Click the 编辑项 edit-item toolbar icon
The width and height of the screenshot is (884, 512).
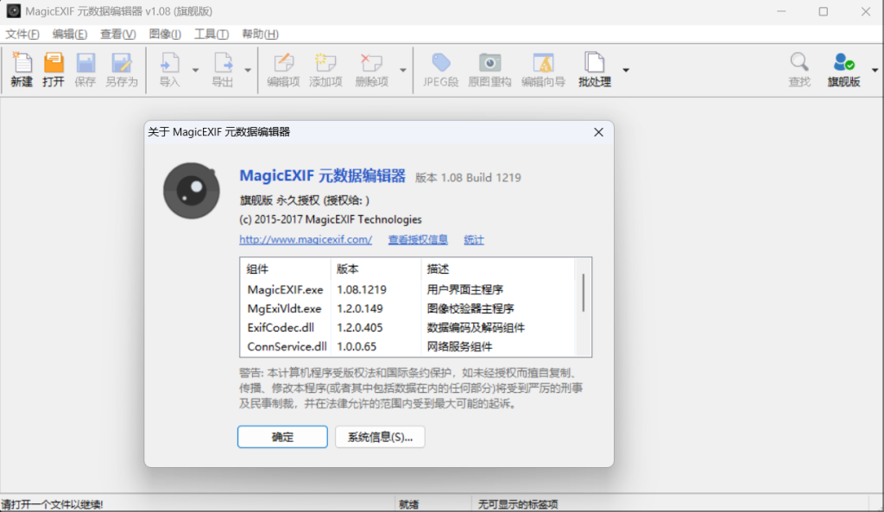tap(283, 69)
